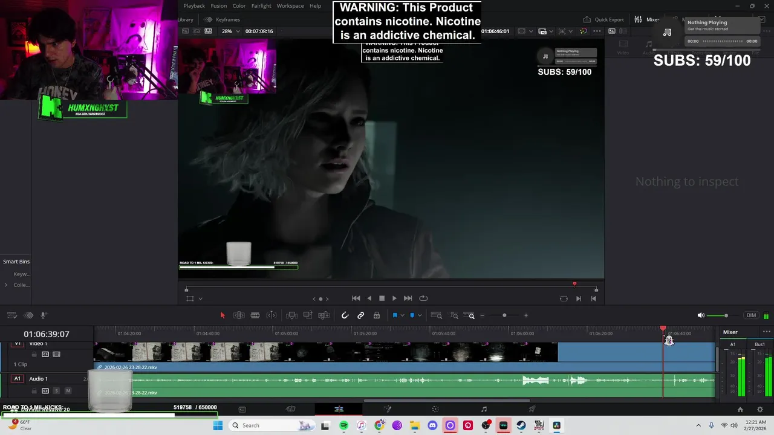This screenshot has width=774, height=435.
Task: Click the Keyframes panel button
Action: coord(222,19)
